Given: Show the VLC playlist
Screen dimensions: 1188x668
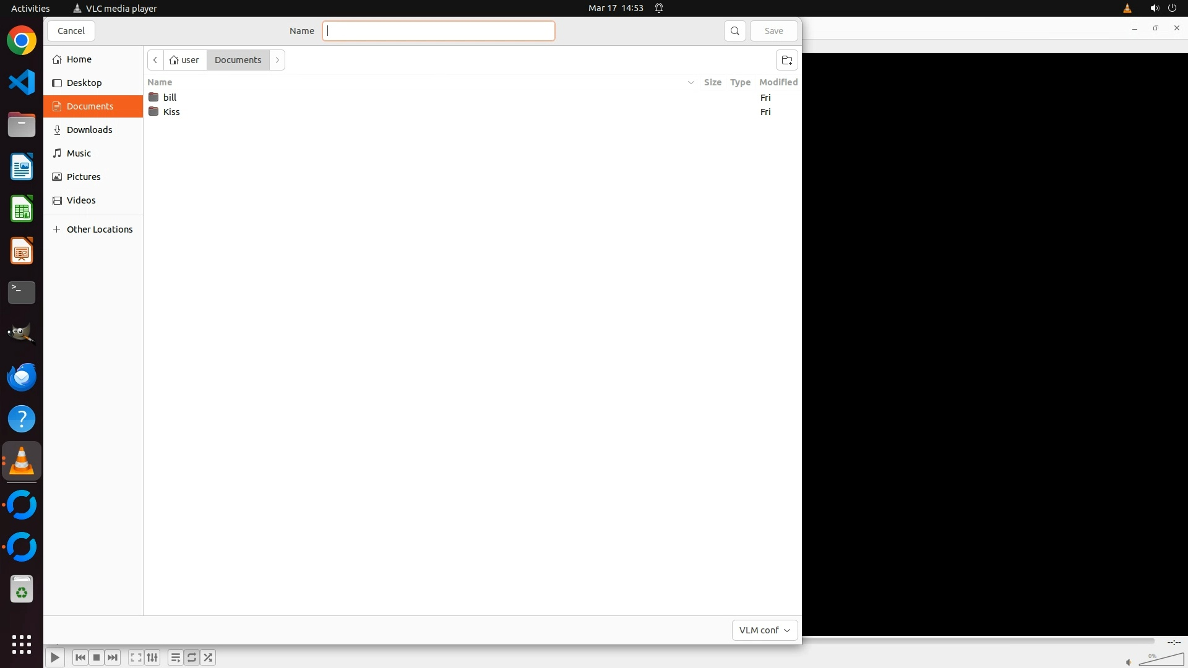Looking at the screenshot, I should pos(175,657).
